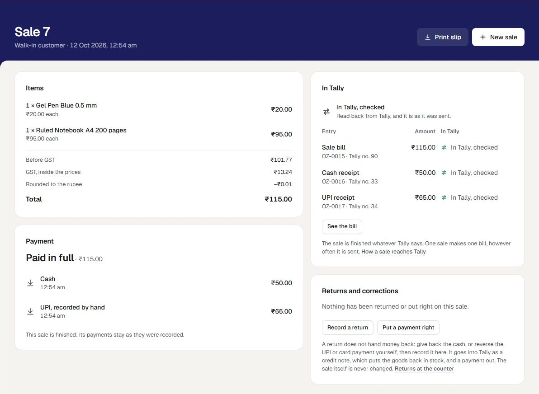Click the download arrow icon beside Cash payment
Screen dimensions: 539x394
tap(30, 283)
